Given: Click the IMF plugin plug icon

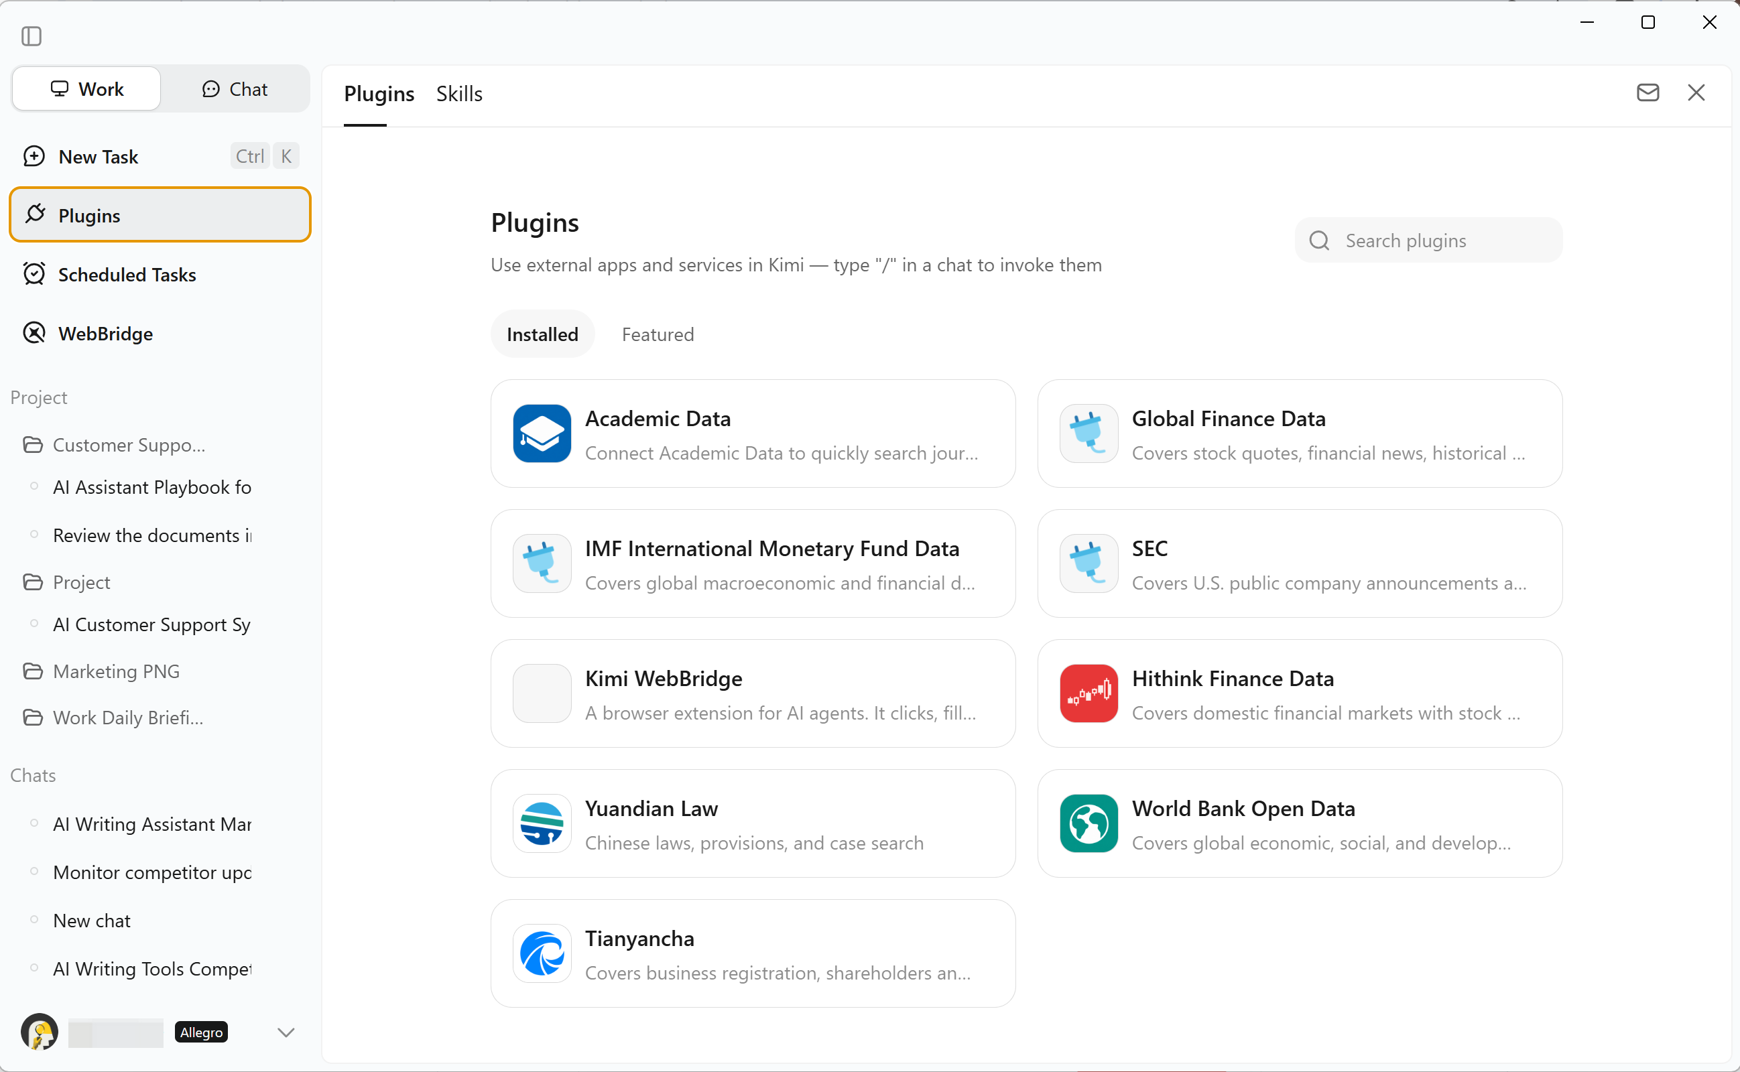Looking at the screenshot, I should (542, 563).
